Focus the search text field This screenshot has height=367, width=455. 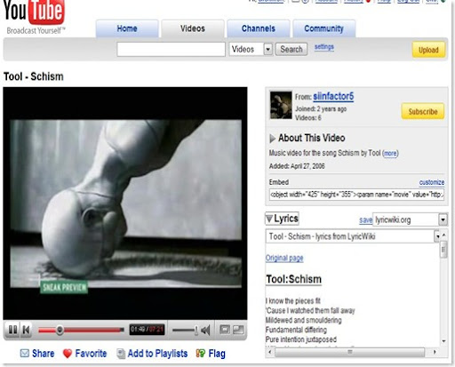(x=171, y=49)
